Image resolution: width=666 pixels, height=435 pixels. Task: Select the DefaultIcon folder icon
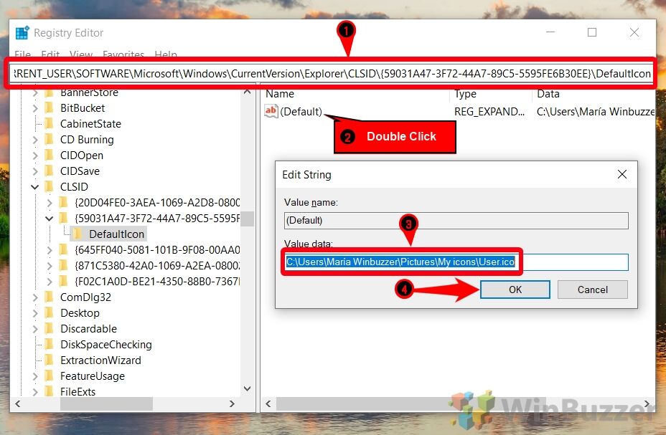pos(78,234)
